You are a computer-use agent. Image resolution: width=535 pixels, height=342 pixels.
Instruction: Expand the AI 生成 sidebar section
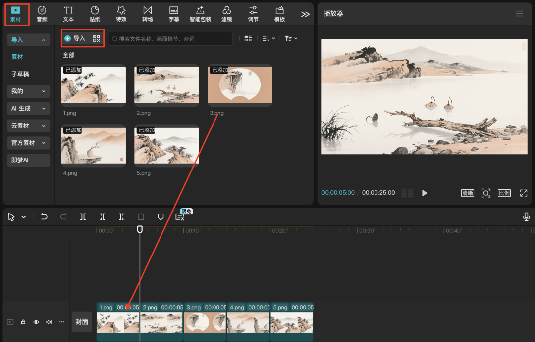[x=29, y=108]
